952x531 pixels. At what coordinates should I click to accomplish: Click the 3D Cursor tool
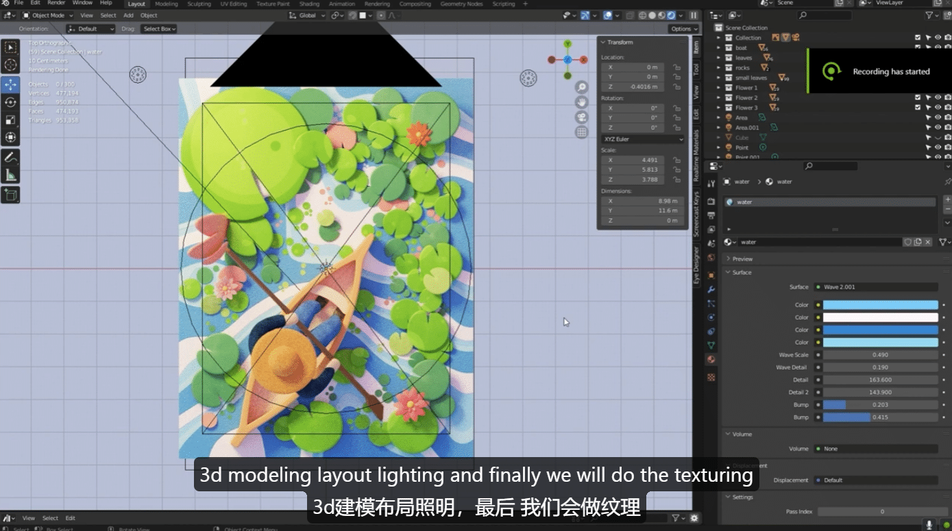(10, 65)
